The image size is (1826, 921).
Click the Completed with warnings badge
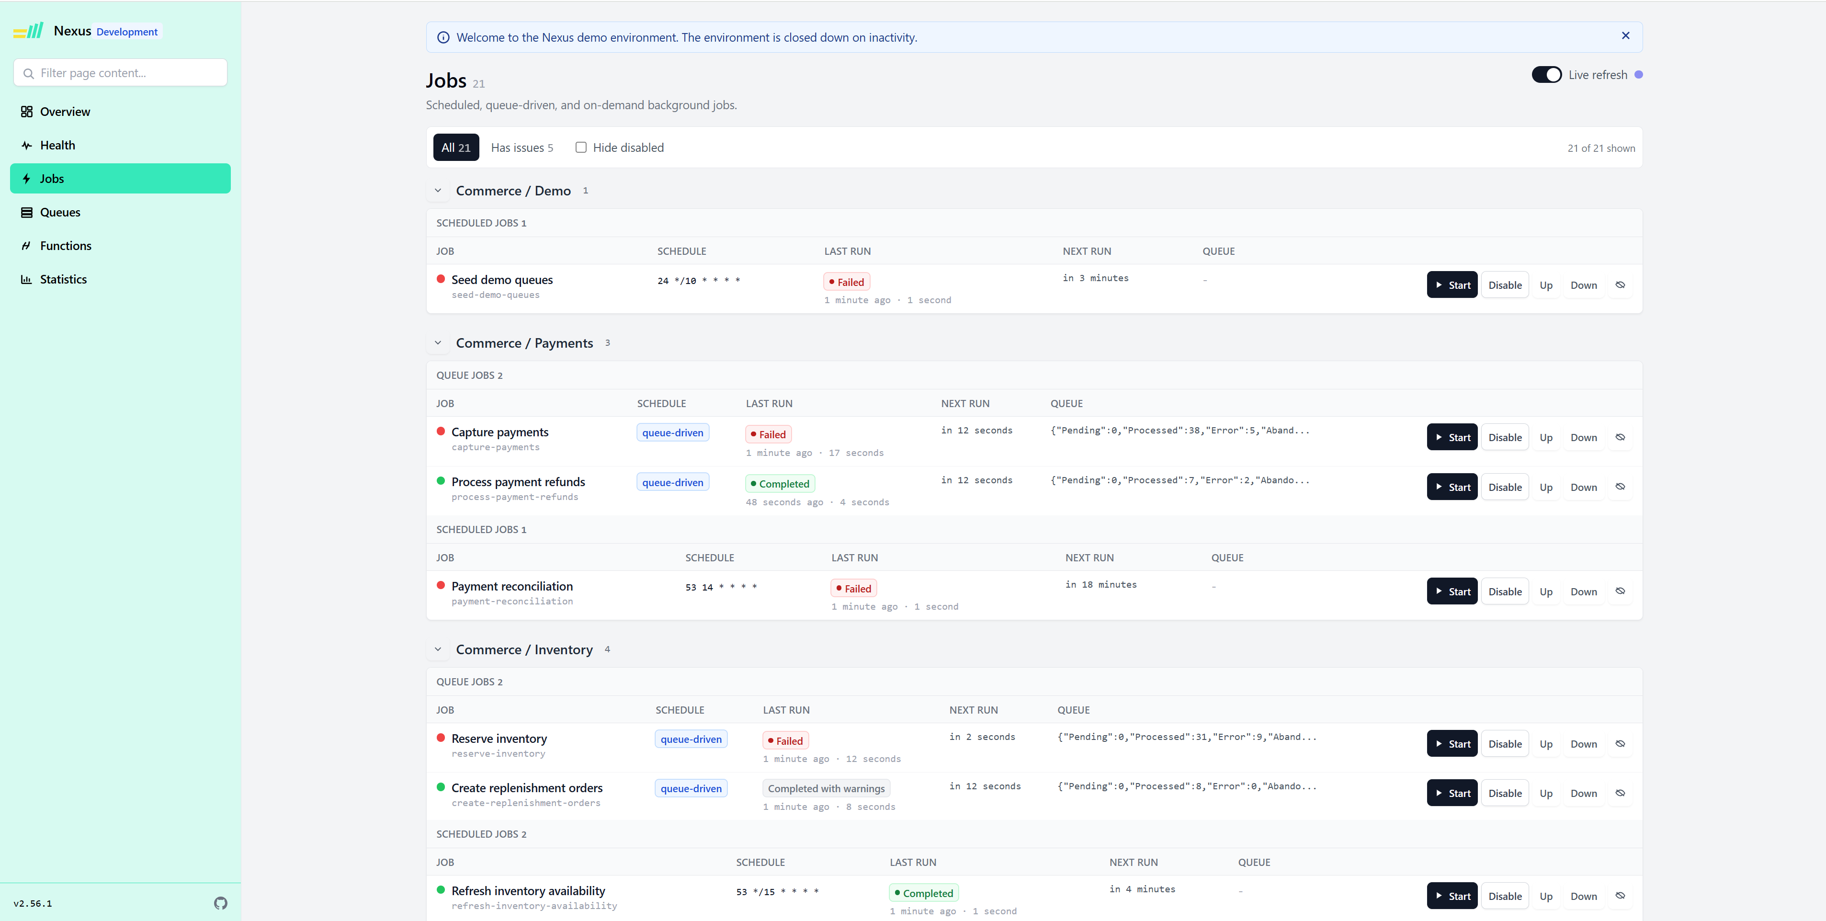click(826, 788)
